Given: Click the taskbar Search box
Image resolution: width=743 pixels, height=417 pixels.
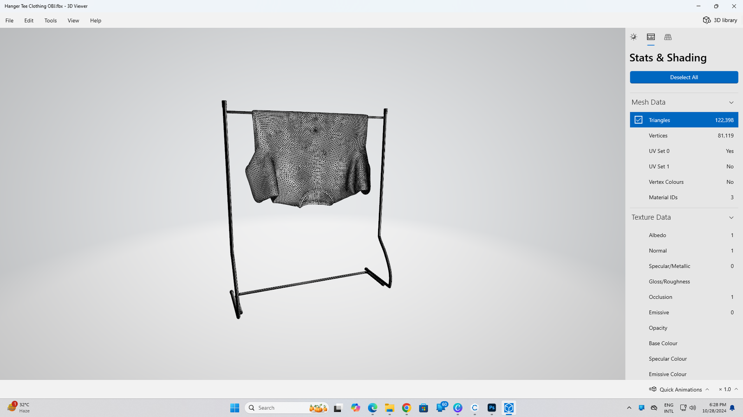Looking at the screenshot, I should 287,408.
